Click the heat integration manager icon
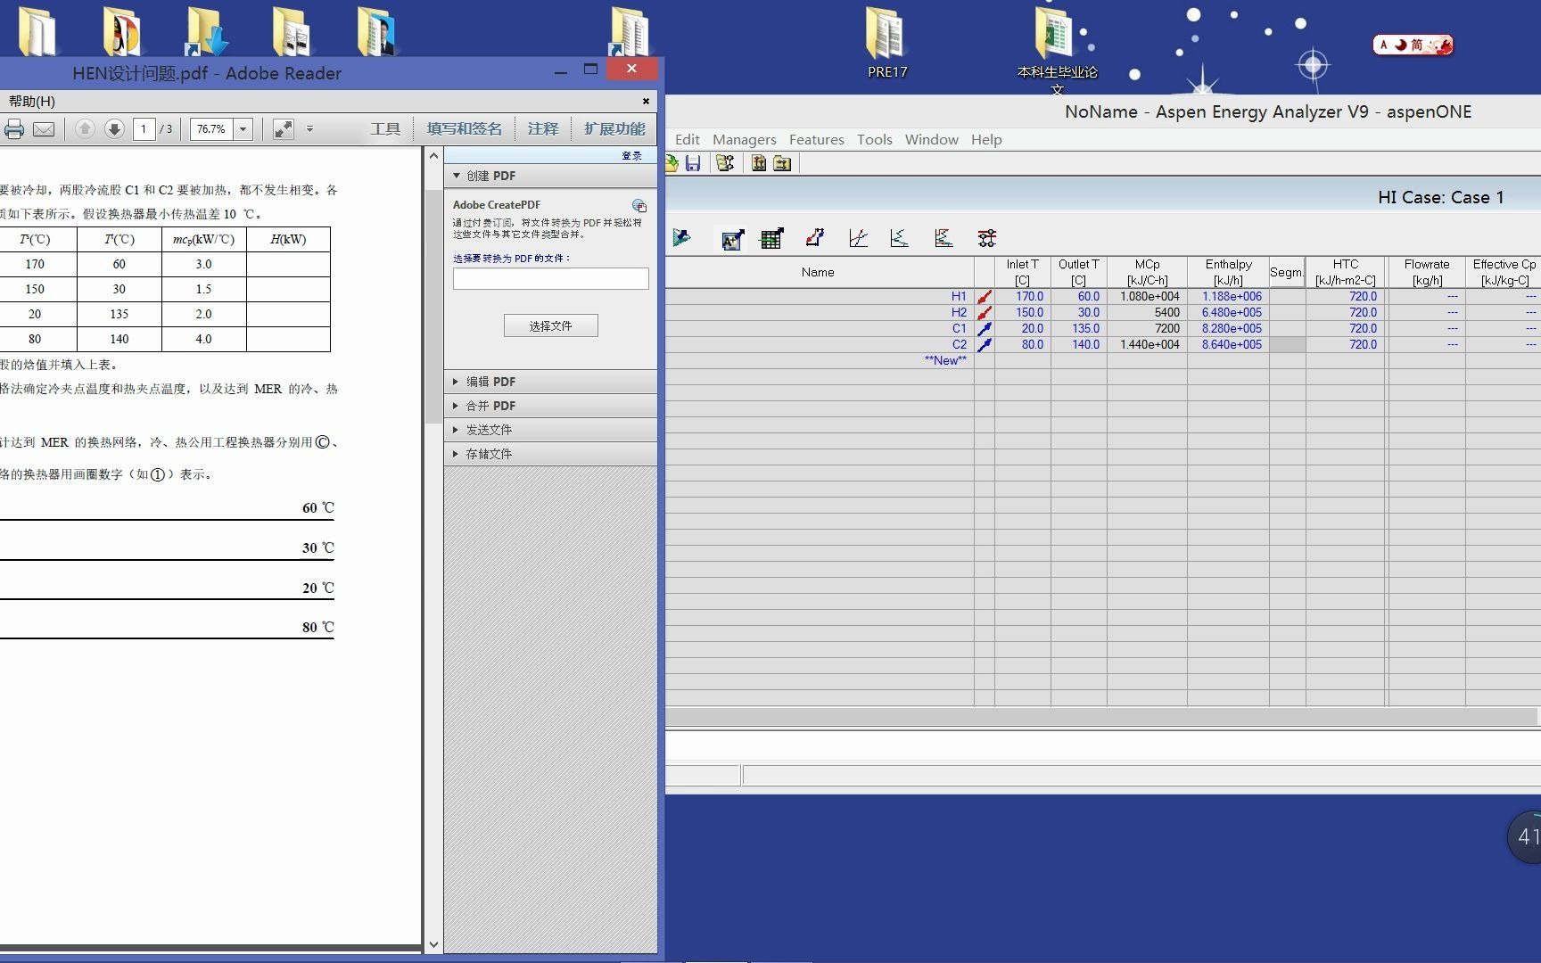 (725, 163)
